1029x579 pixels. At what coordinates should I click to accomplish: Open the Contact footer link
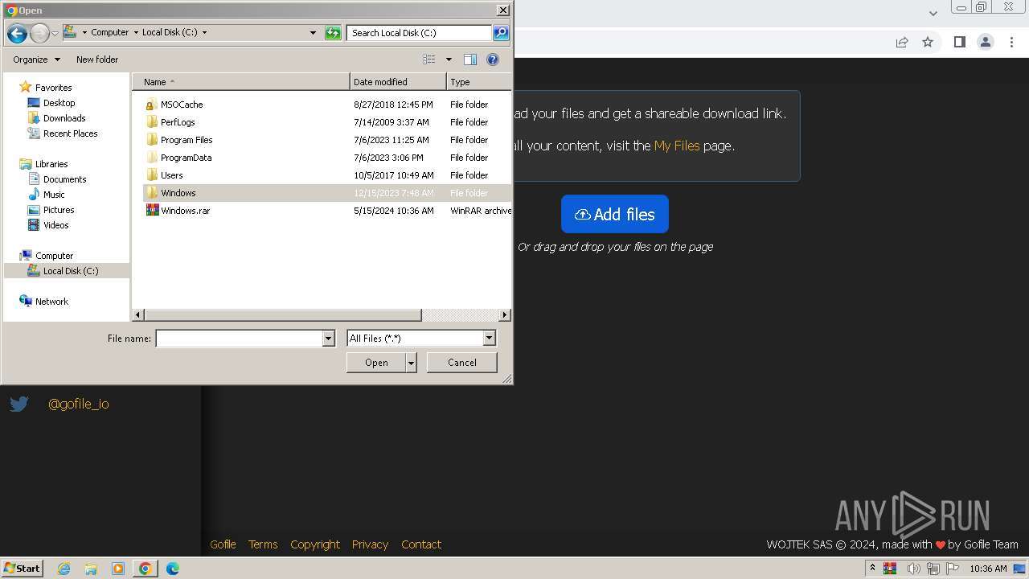coord(421,544)
